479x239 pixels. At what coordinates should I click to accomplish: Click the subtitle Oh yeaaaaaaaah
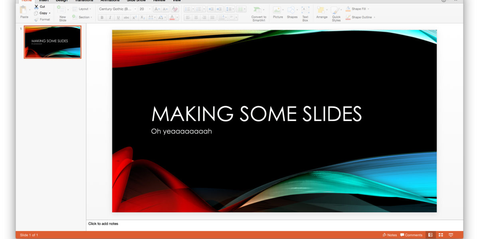(x=182, y=131)
